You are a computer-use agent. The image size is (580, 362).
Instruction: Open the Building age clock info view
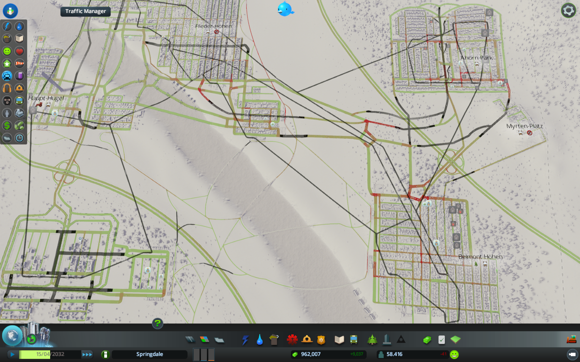pyautogui.click(x=19, y=138)
